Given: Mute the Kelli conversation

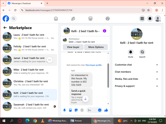Looking at the screenshot, I should point(130,52).
